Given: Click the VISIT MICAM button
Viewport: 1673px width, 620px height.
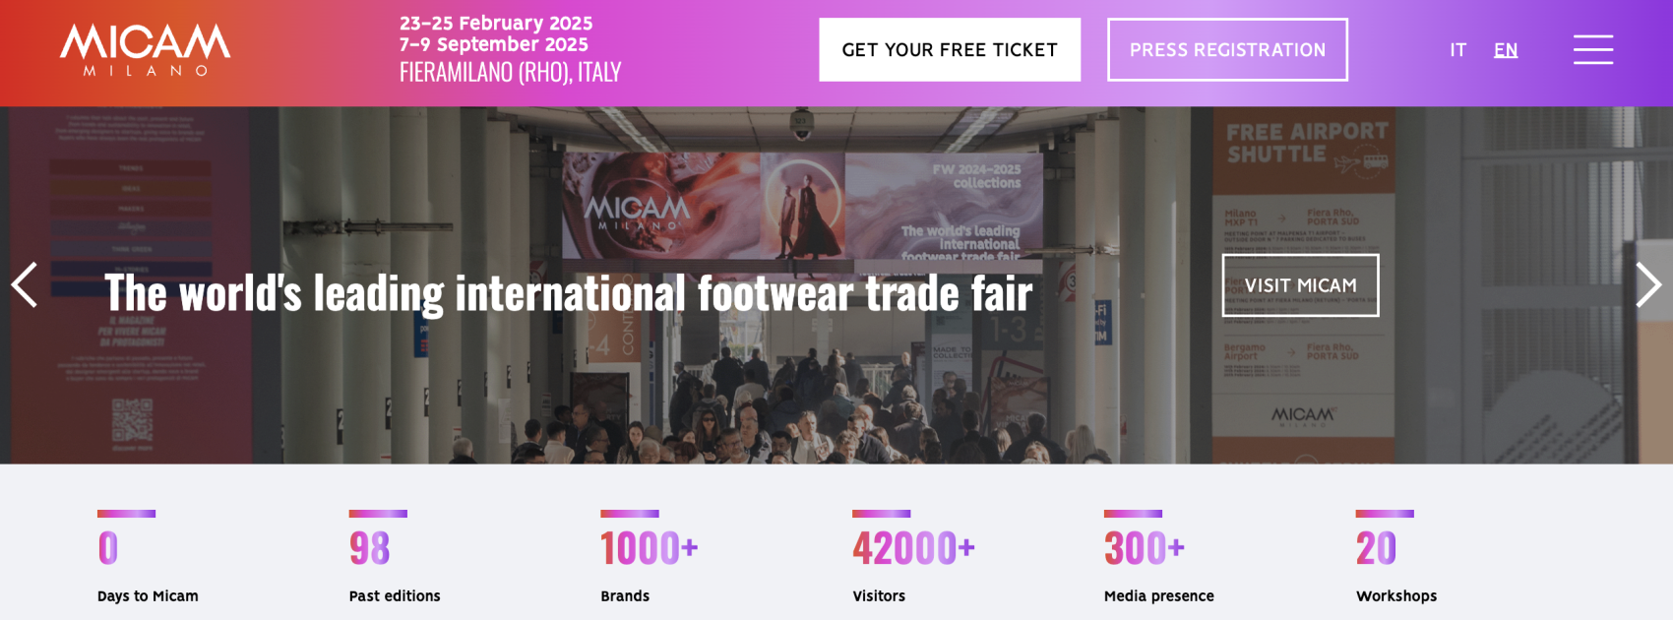Looking at the screenshot, I should pos(1300,285).
